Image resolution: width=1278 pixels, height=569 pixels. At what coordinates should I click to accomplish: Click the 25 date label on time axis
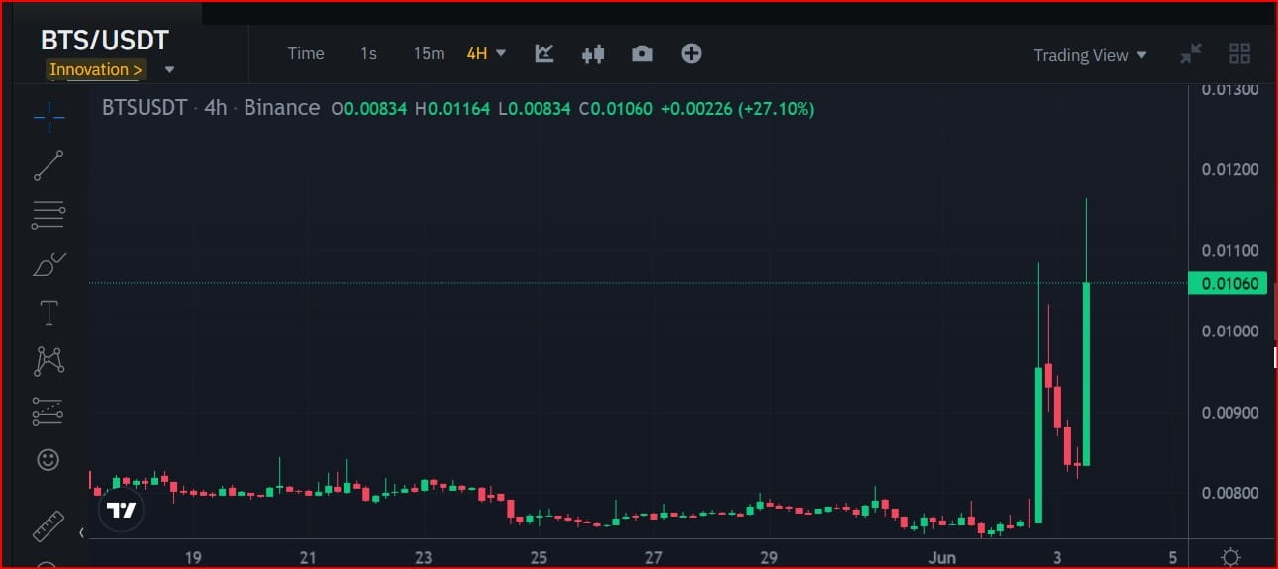pyautogui.click(x=539, y=557)
